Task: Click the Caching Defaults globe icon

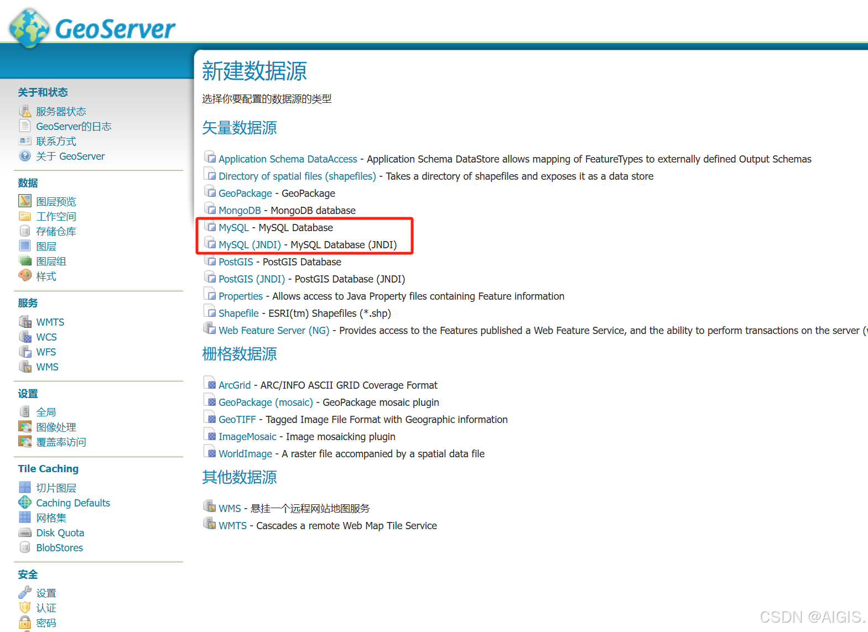Action: tap(25, 503)
